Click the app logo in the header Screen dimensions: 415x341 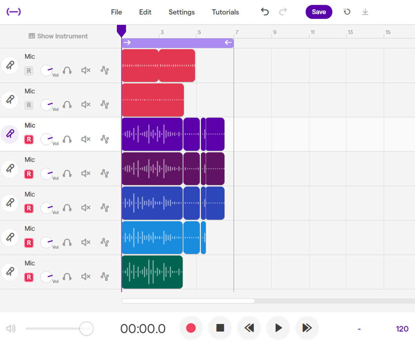click(13, 12)
